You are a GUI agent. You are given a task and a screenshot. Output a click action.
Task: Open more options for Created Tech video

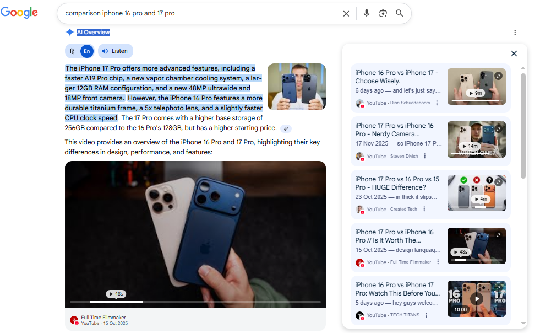[x=422, y=210]
